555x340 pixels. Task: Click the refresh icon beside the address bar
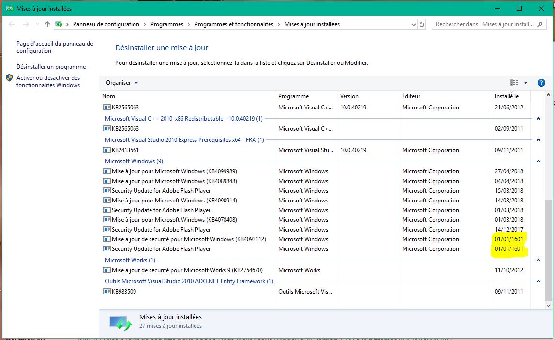click(x=421, y=24)
